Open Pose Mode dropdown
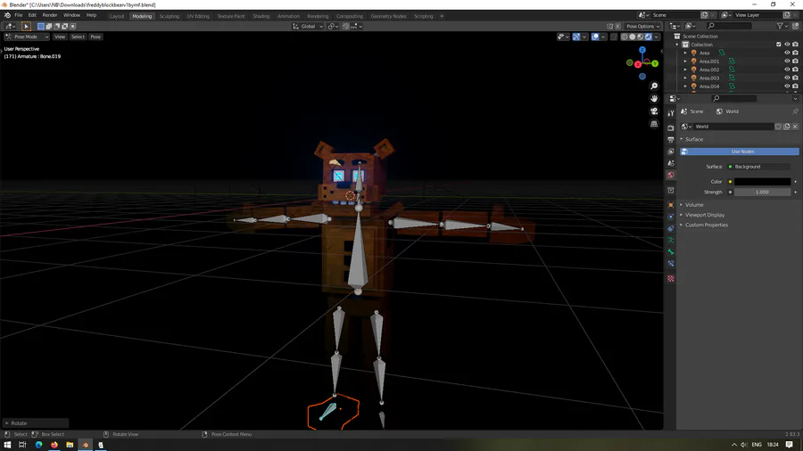This screenshot has height=451, width=803. pos(27,37)
